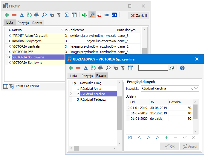Select VICTORIA PEF row
Viewport: 205px width, 156px height.
pyautogui.click(x=73, y=52)
